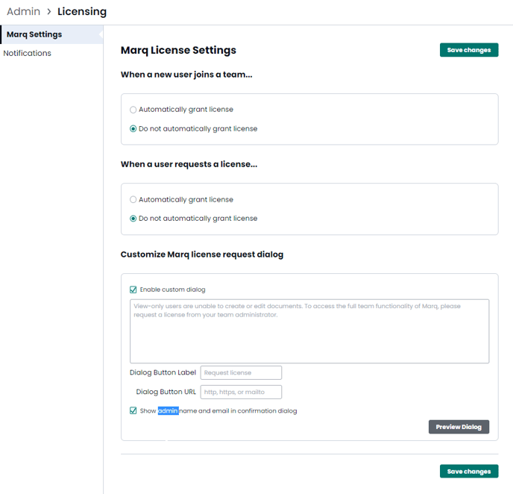Click the bottom Save changes button
The image size is (513, 494).
coord(469,471)
